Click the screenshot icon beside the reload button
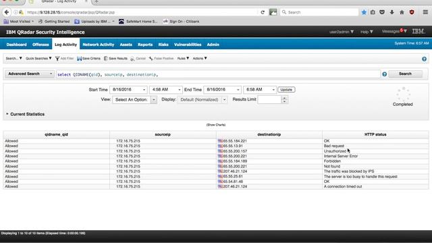432x243 pixels. click(x=273, y=12)
